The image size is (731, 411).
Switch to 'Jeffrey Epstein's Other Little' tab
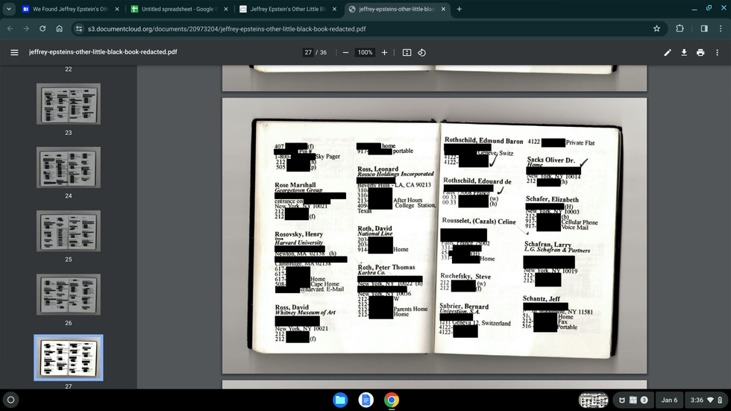(x=288, y=9)
